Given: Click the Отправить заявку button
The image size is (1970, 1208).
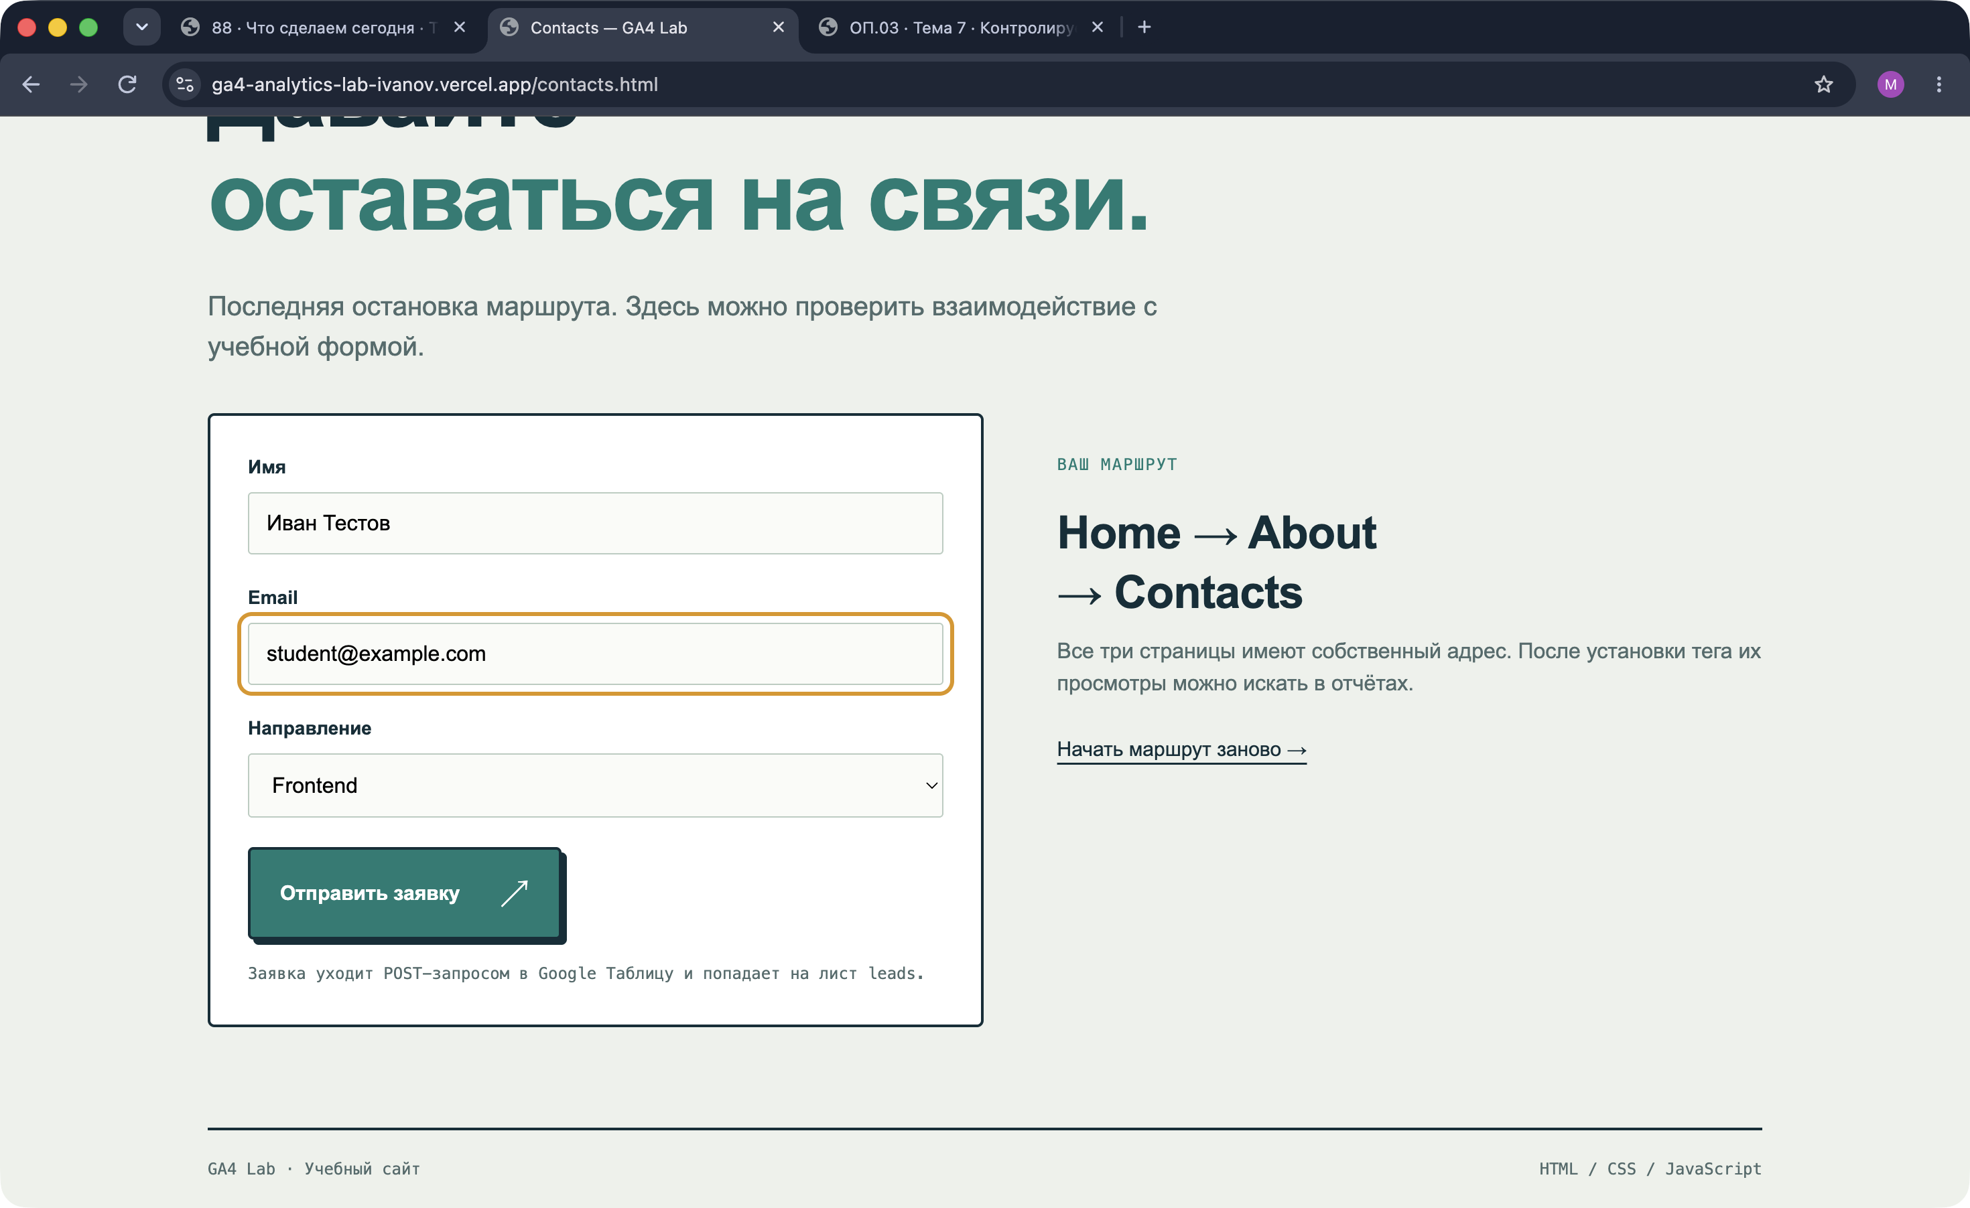Looking at the screenshot, I should point(405,893).
